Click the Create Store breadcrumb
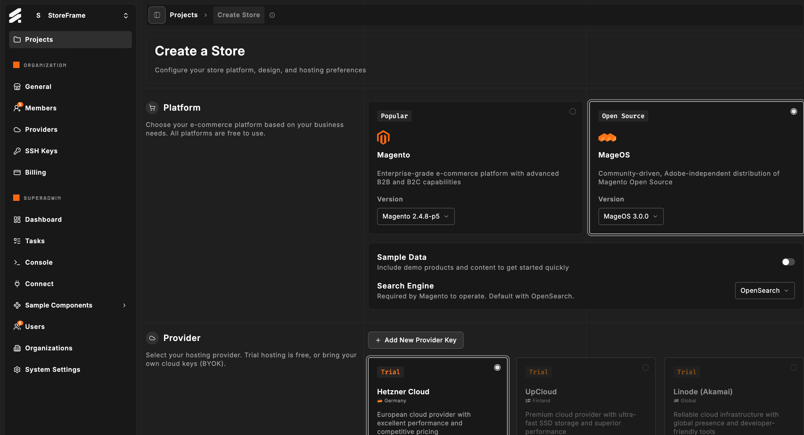 239,15
